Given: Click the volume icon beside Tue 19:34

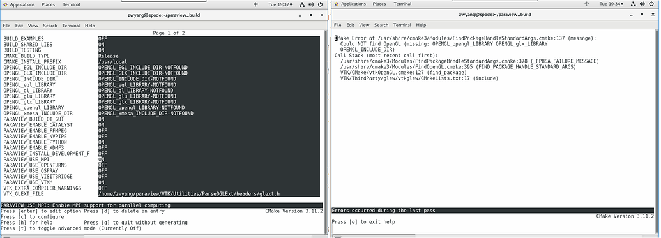Looking at the screenshot, I should click(x=642, y=4).
